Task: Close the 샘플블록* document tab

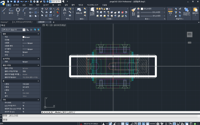Action: point(50,22)
